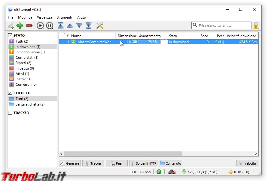Screen dimensions: 268x182
Task: Click the 1,8 GiB size cell
Action: (x=132, y=42)
